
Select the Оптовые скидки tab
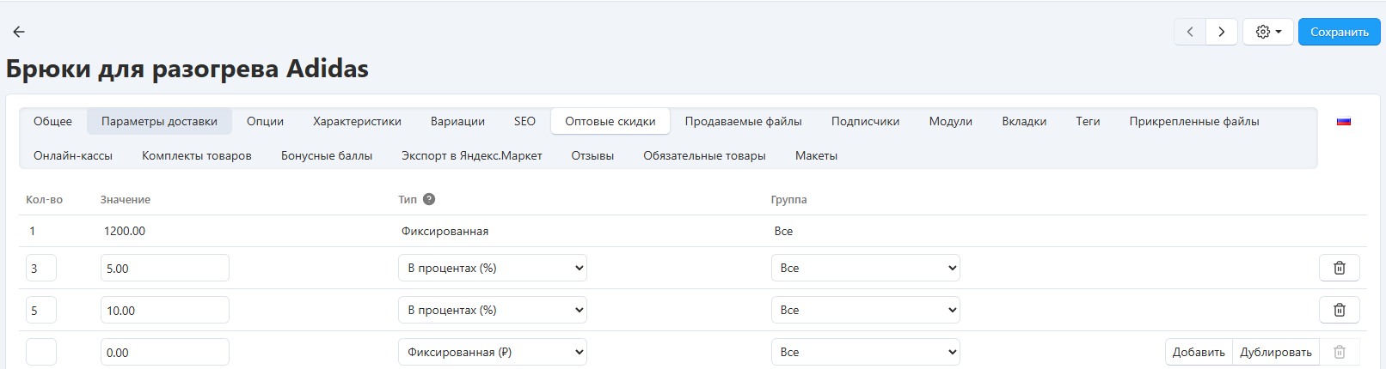tap(610, 121)
